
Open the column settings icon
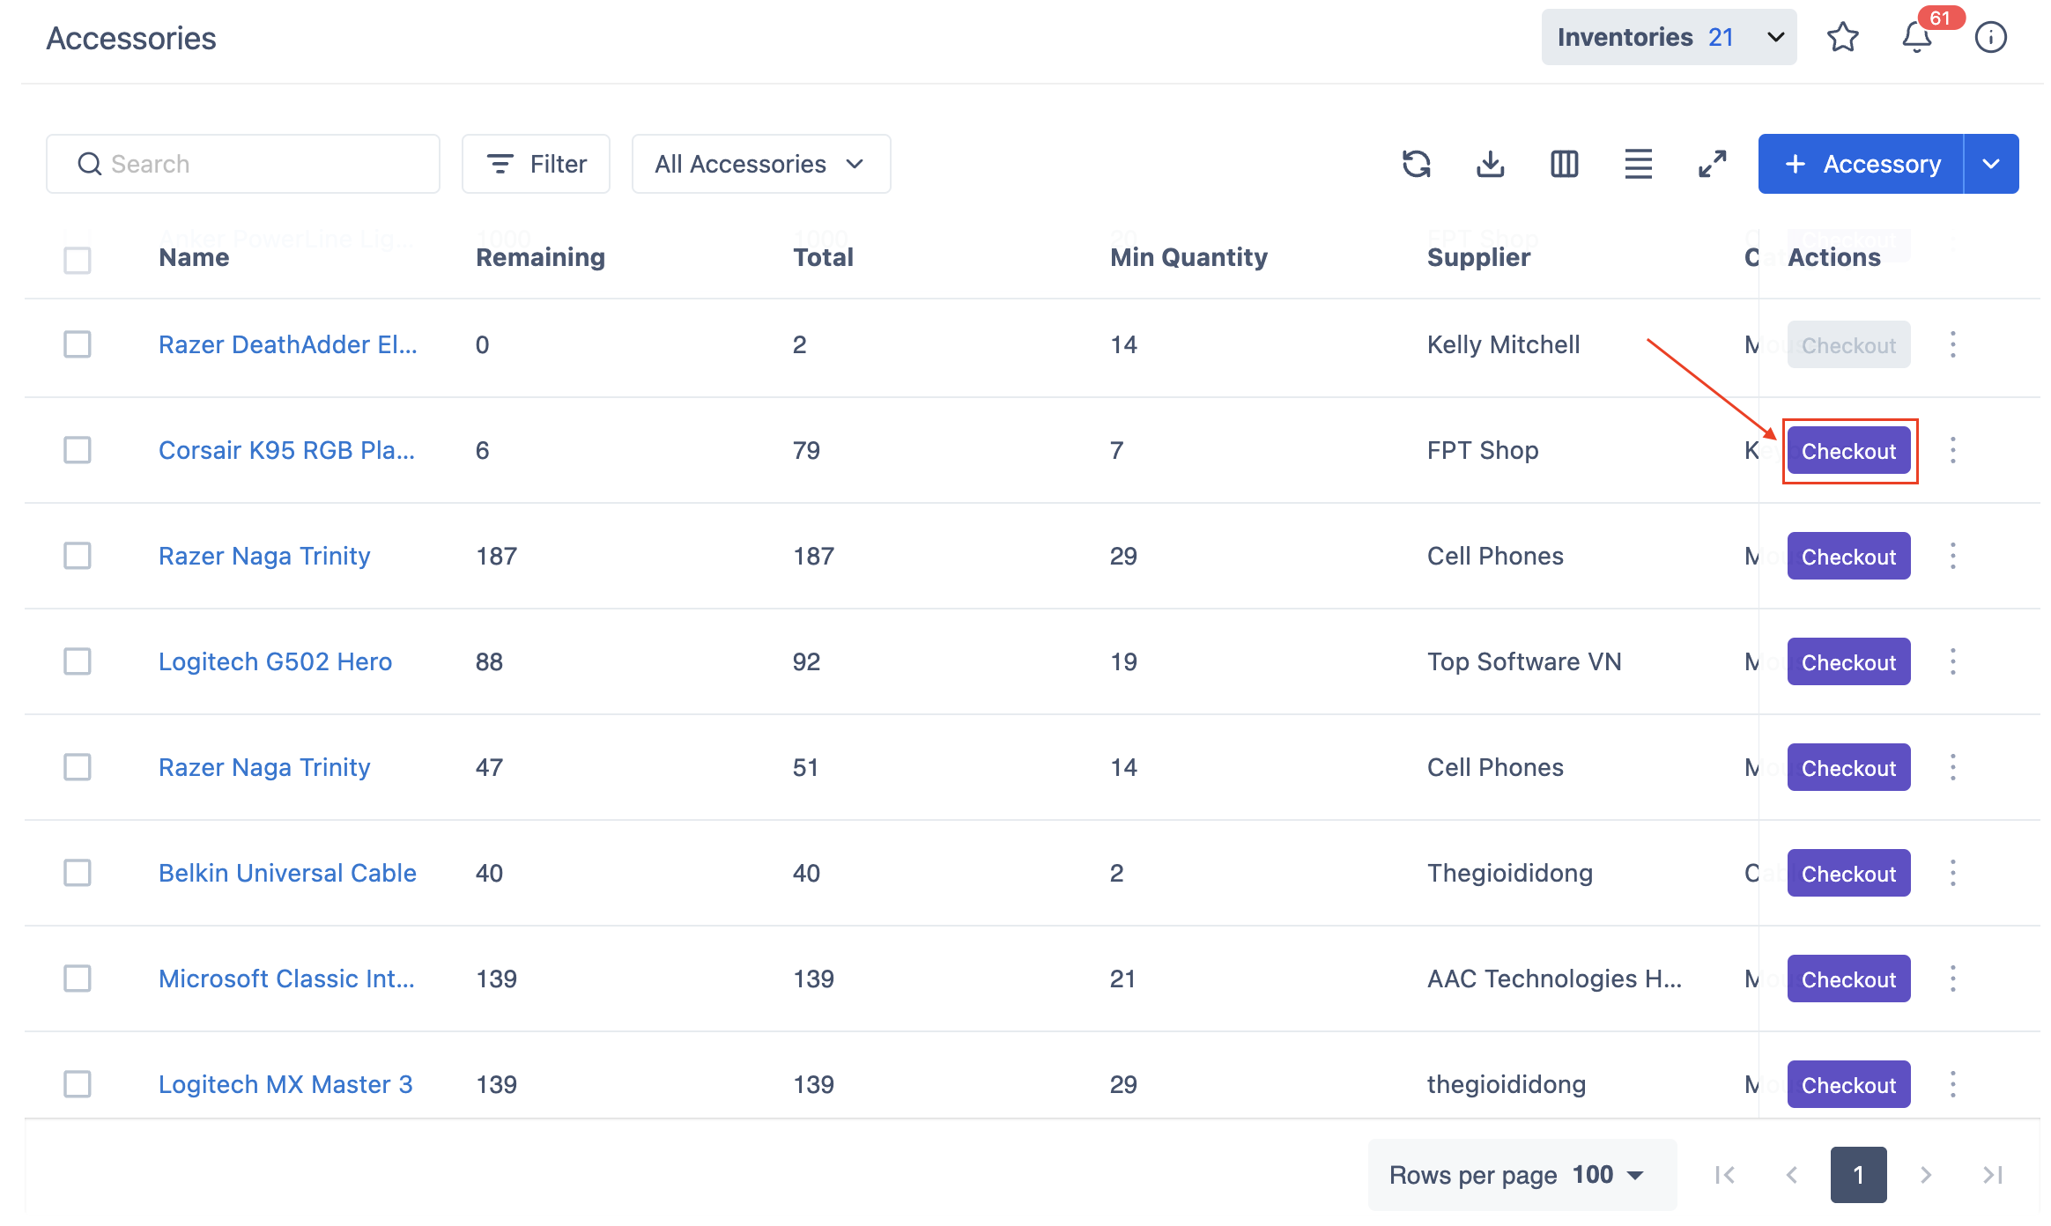tap(1564, 164)
